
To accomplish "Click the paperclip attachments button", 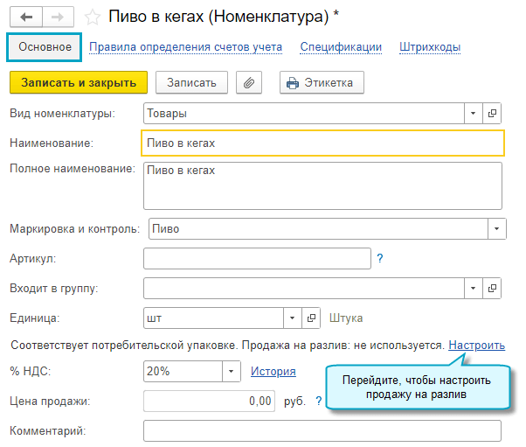I will (x=250, y=82).
